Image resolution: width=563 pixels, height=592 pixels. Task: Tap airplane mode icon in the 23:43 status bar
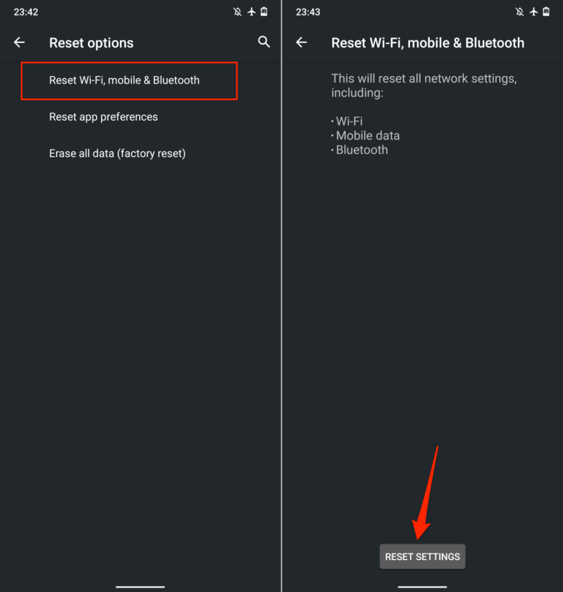point(533,12)
